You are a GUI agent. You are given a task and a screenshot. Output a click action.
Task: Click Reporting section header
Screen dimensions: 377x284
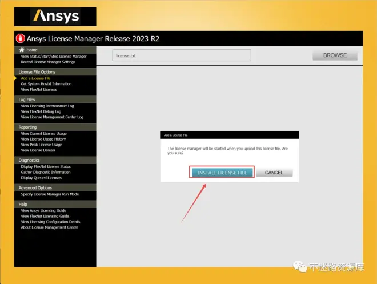[55, 127]
